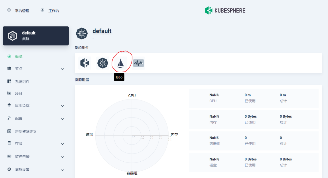Screen dimensions: 328x178
Task: Click the monitoring waveform component icon
Action: [138, 63]
